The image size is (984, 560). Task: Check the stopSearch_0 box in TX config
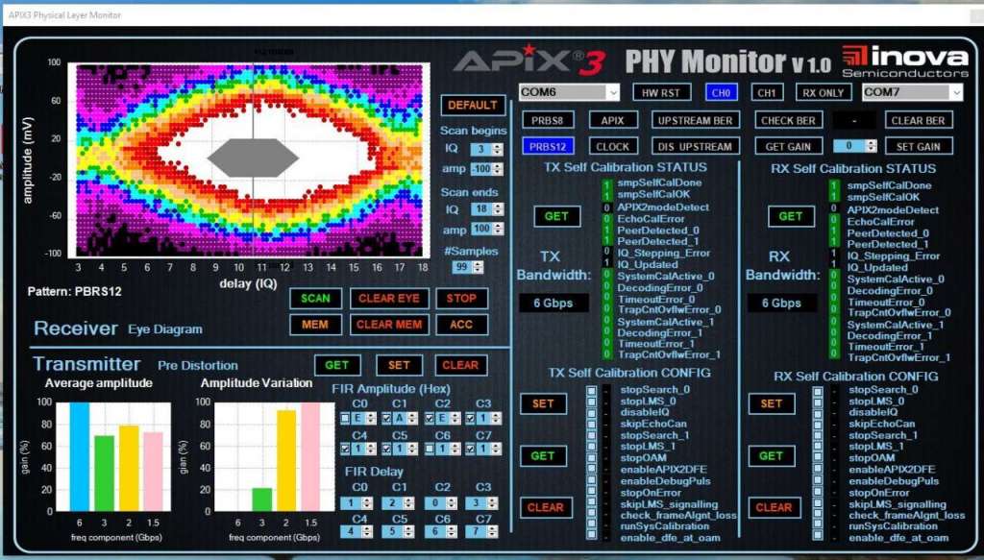(x=592, y=390)
